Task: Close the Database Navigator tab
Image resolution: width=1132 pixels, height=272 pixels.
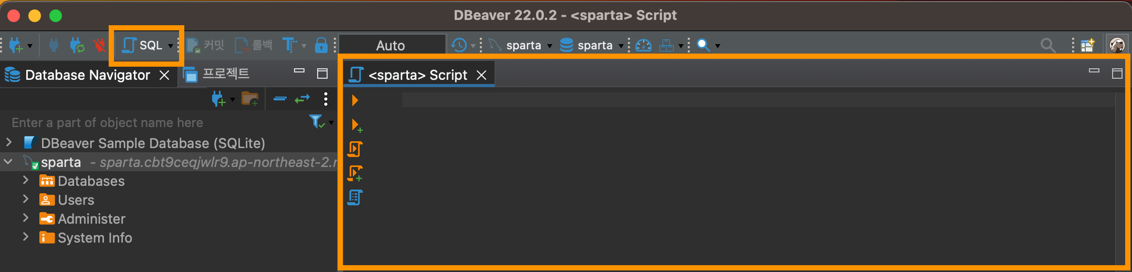Action: pyautogui.click(x=164, y=75)
